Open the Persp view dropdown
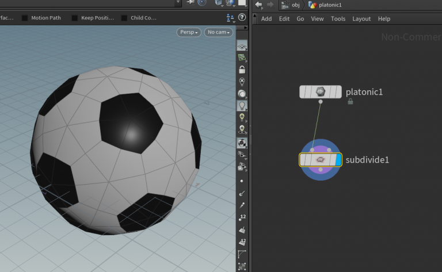The width and height of the screenshot is (442, 272). [x=189, y=32]
